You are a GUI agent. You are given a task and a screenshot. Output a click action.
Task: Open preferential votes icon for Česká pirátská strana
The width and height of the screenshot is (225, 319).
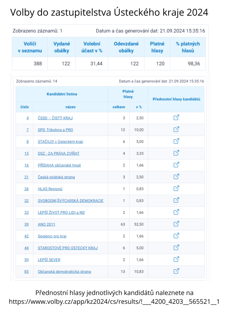click(176, 177)
